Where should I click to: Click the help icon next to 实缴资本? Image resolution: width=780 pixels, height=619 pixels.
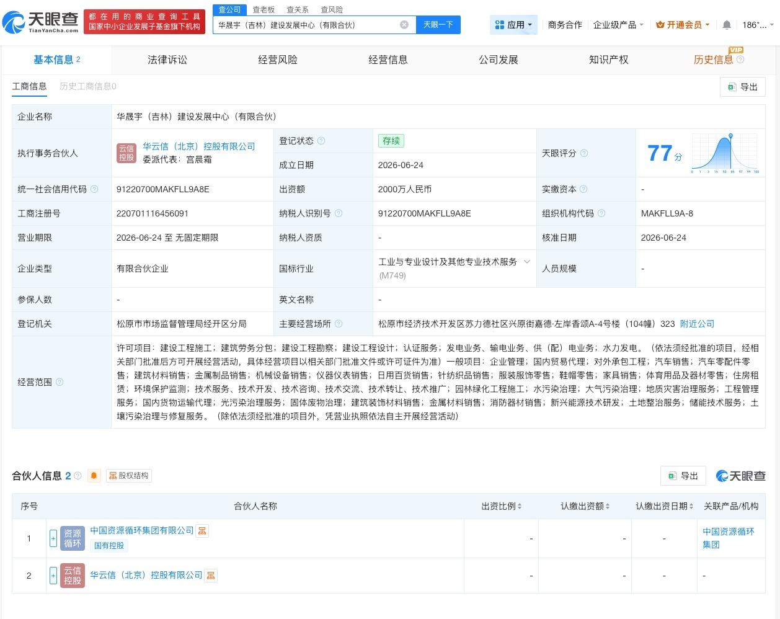click(x=583, y=189)
